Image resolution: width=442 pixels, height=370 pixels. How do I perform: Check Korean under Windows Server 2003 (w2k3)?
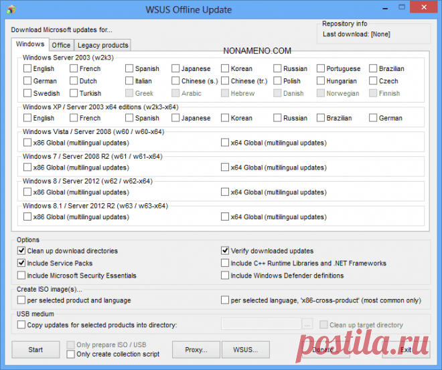(225, 68)
